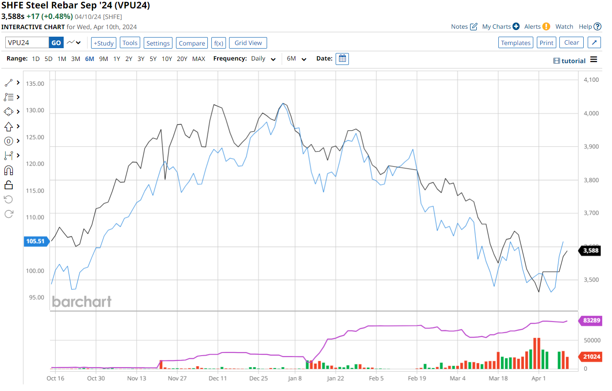Switch range to 3Y
This screenshot has height=391, width=612.
tap(141, 59)
